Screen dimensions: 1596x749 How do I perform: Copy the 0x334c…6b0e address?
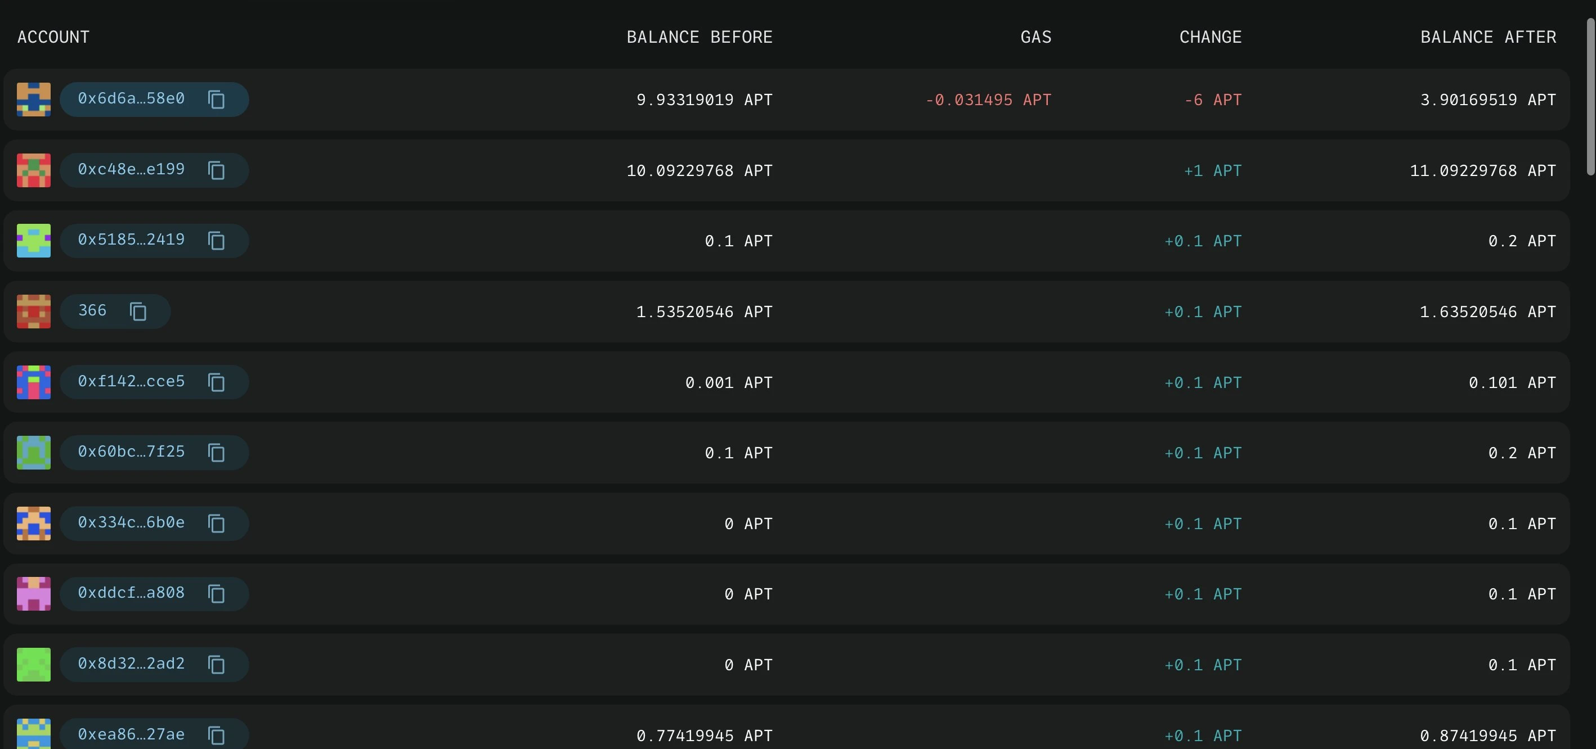point(216,524)
